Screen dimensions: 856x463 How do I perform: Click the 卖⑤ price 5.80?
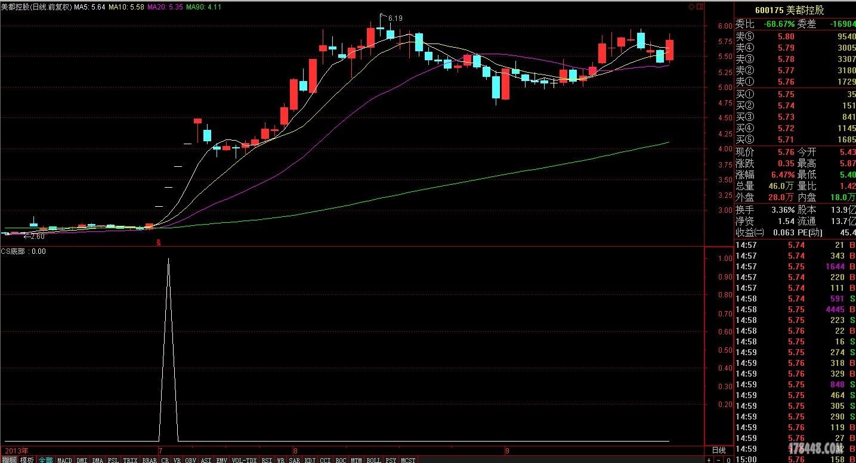[786, 36]
